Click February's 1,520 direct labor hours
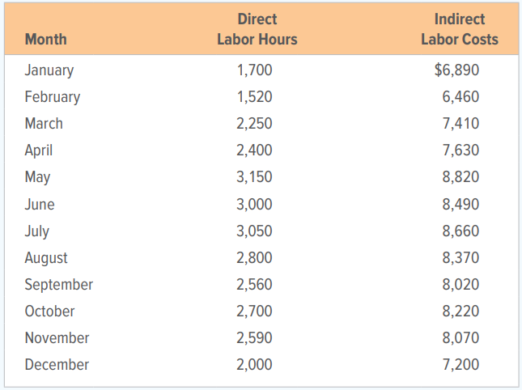 coord(255,97)
